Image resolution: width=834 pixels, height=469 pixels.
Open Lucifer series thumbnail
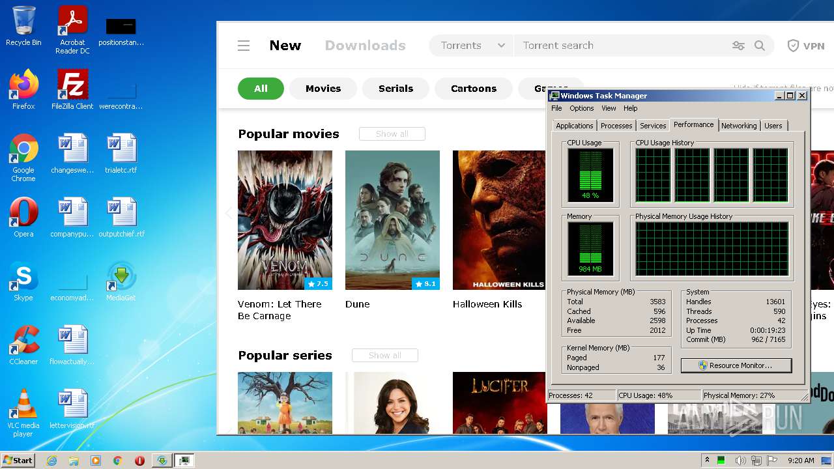499,403
